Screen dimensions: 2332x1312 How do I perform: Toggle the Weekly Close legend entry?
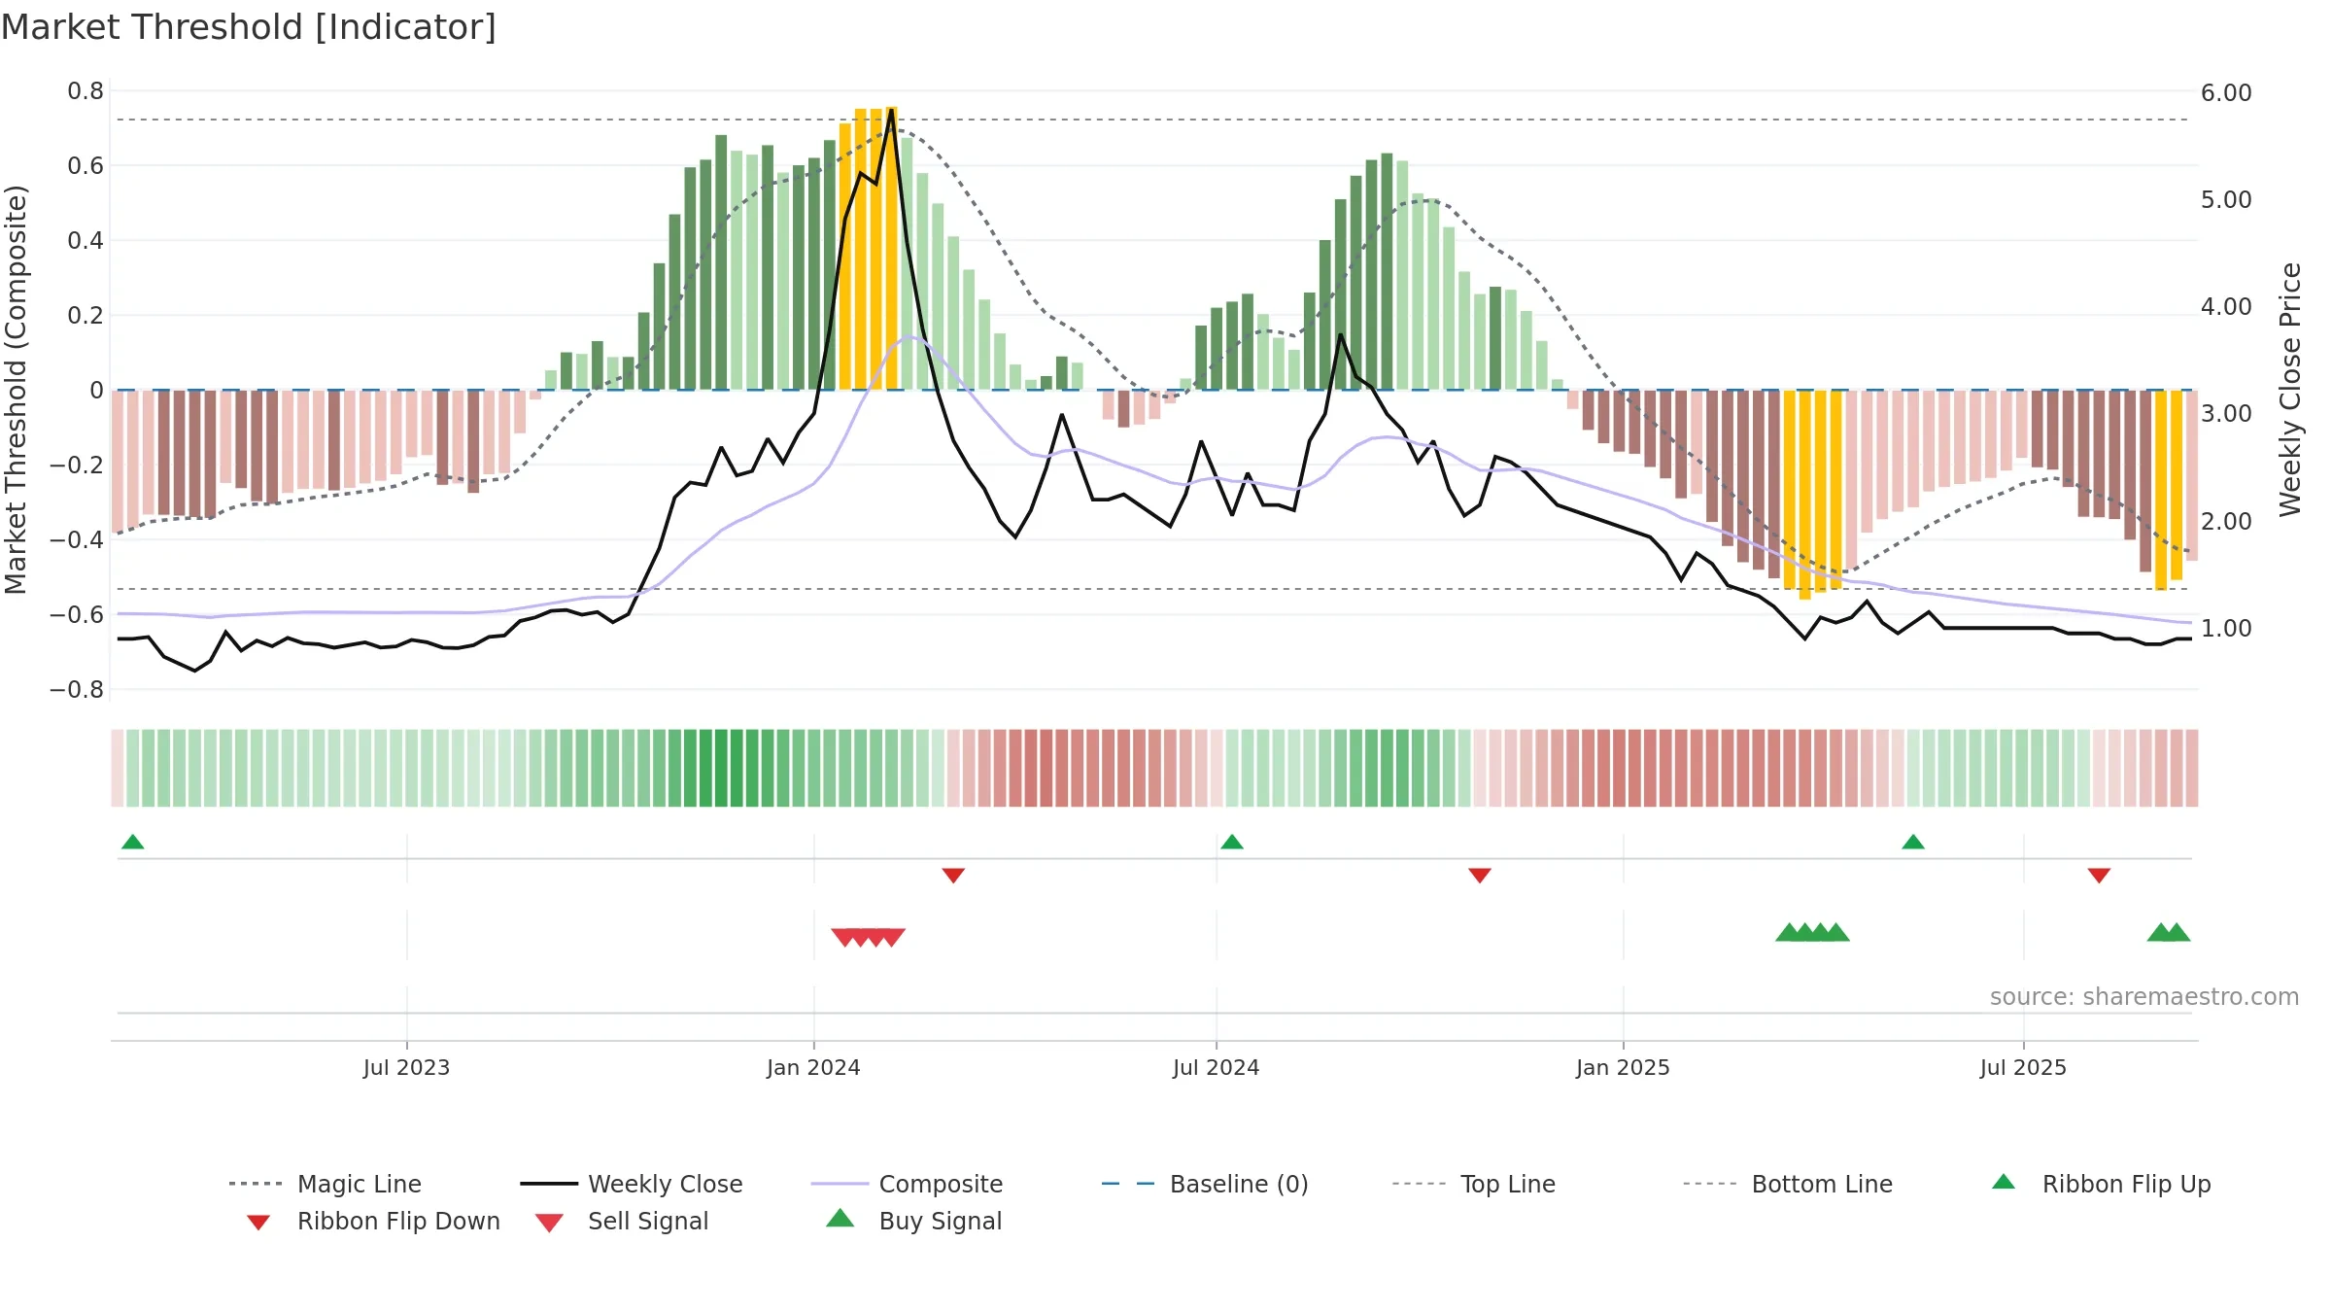click(631, 1184)
